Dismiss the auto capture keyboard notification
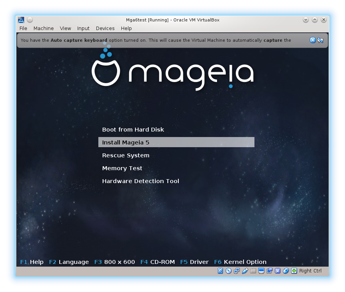Image resolution: width=345 pixels, height=292 pixels. tap(313, 40)
